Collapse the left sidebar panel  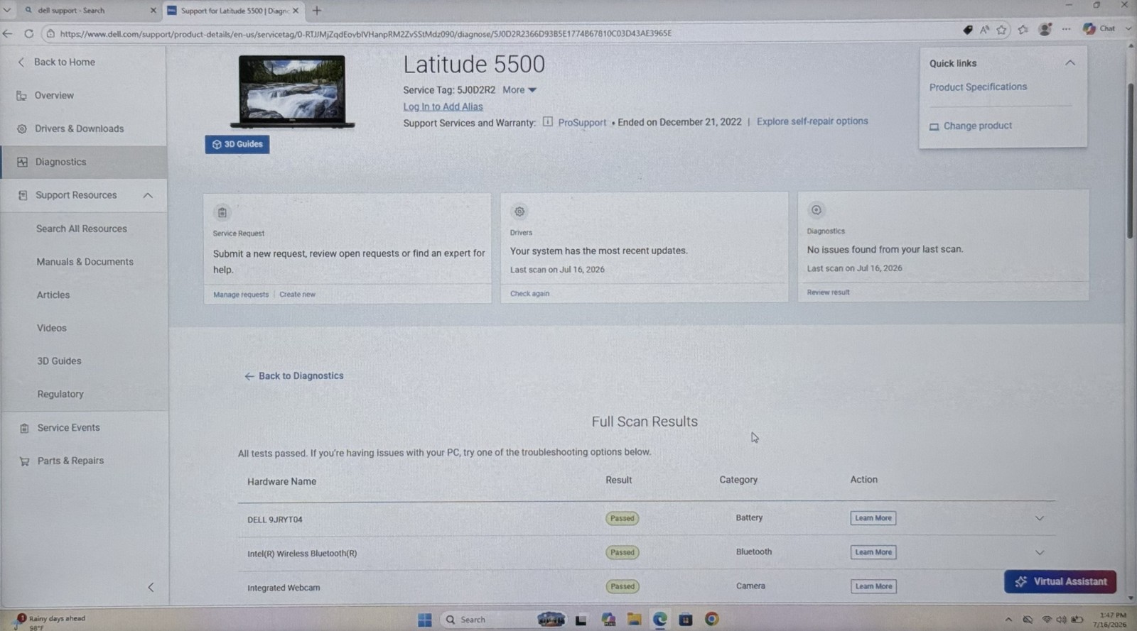pyautogui.click(x=151, y=587)
